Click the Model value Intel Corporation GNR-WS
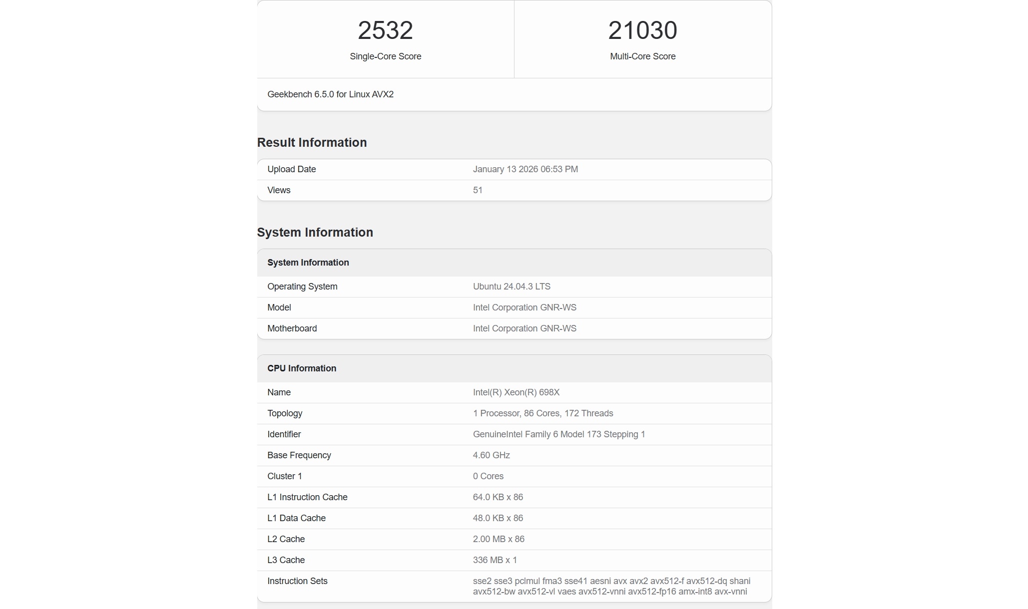Screen dimensions: 1028x609 point(524,307)
